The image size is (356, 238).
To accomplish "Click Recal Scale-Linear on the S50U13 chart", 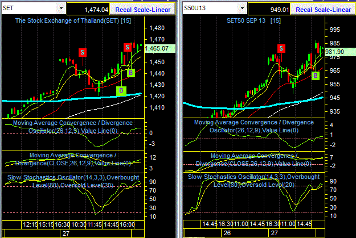I will click(323, 10).
